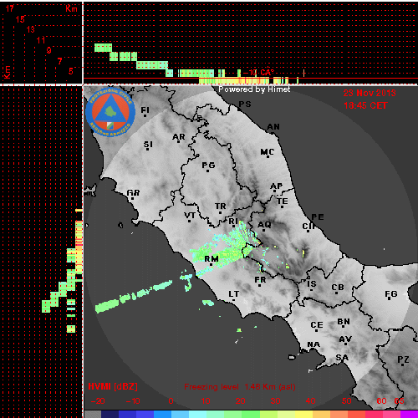This screenshot has width=418, height=418.
Task: Click the AV city label on the map
Action: pyautogui.click(x=345, y=339)
